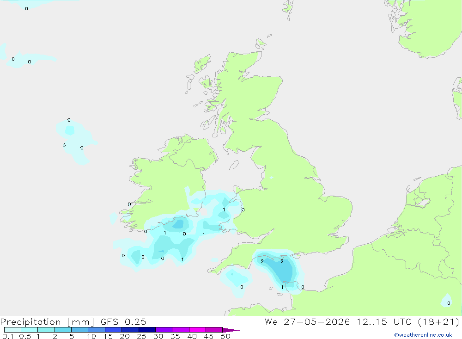Pick the 15–20 mm legend color swatch

click(x=114, y=330)
